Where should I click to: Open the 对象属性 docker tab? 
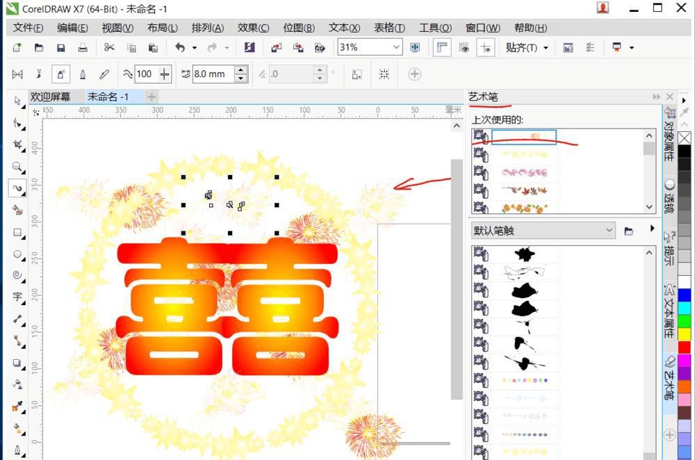coord(669,135)
